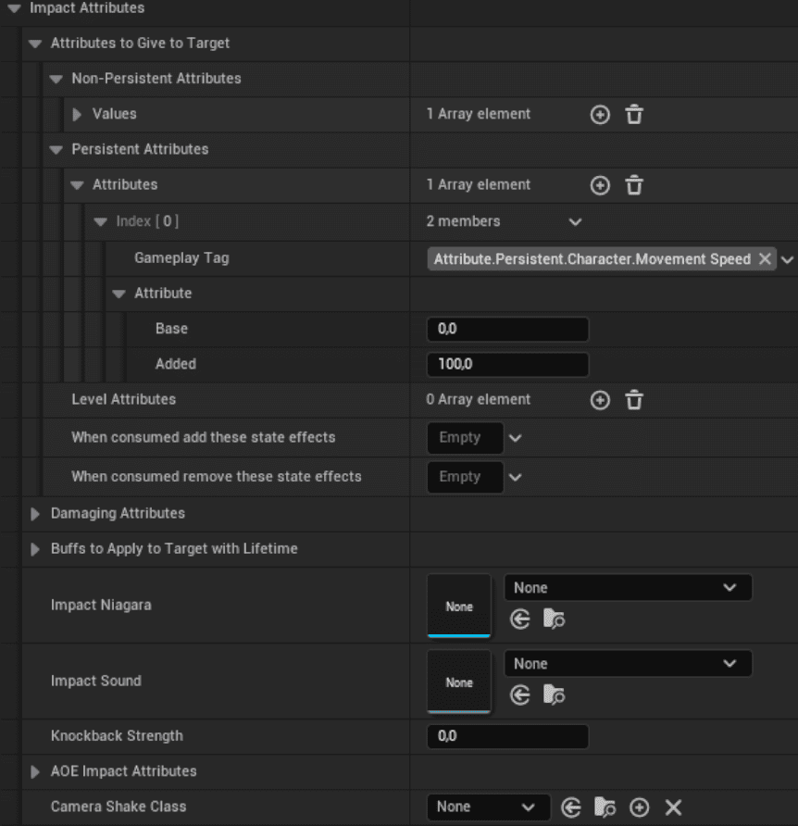
Task: Open Impact Niagara asset dropdown
Action: (628, 587)
